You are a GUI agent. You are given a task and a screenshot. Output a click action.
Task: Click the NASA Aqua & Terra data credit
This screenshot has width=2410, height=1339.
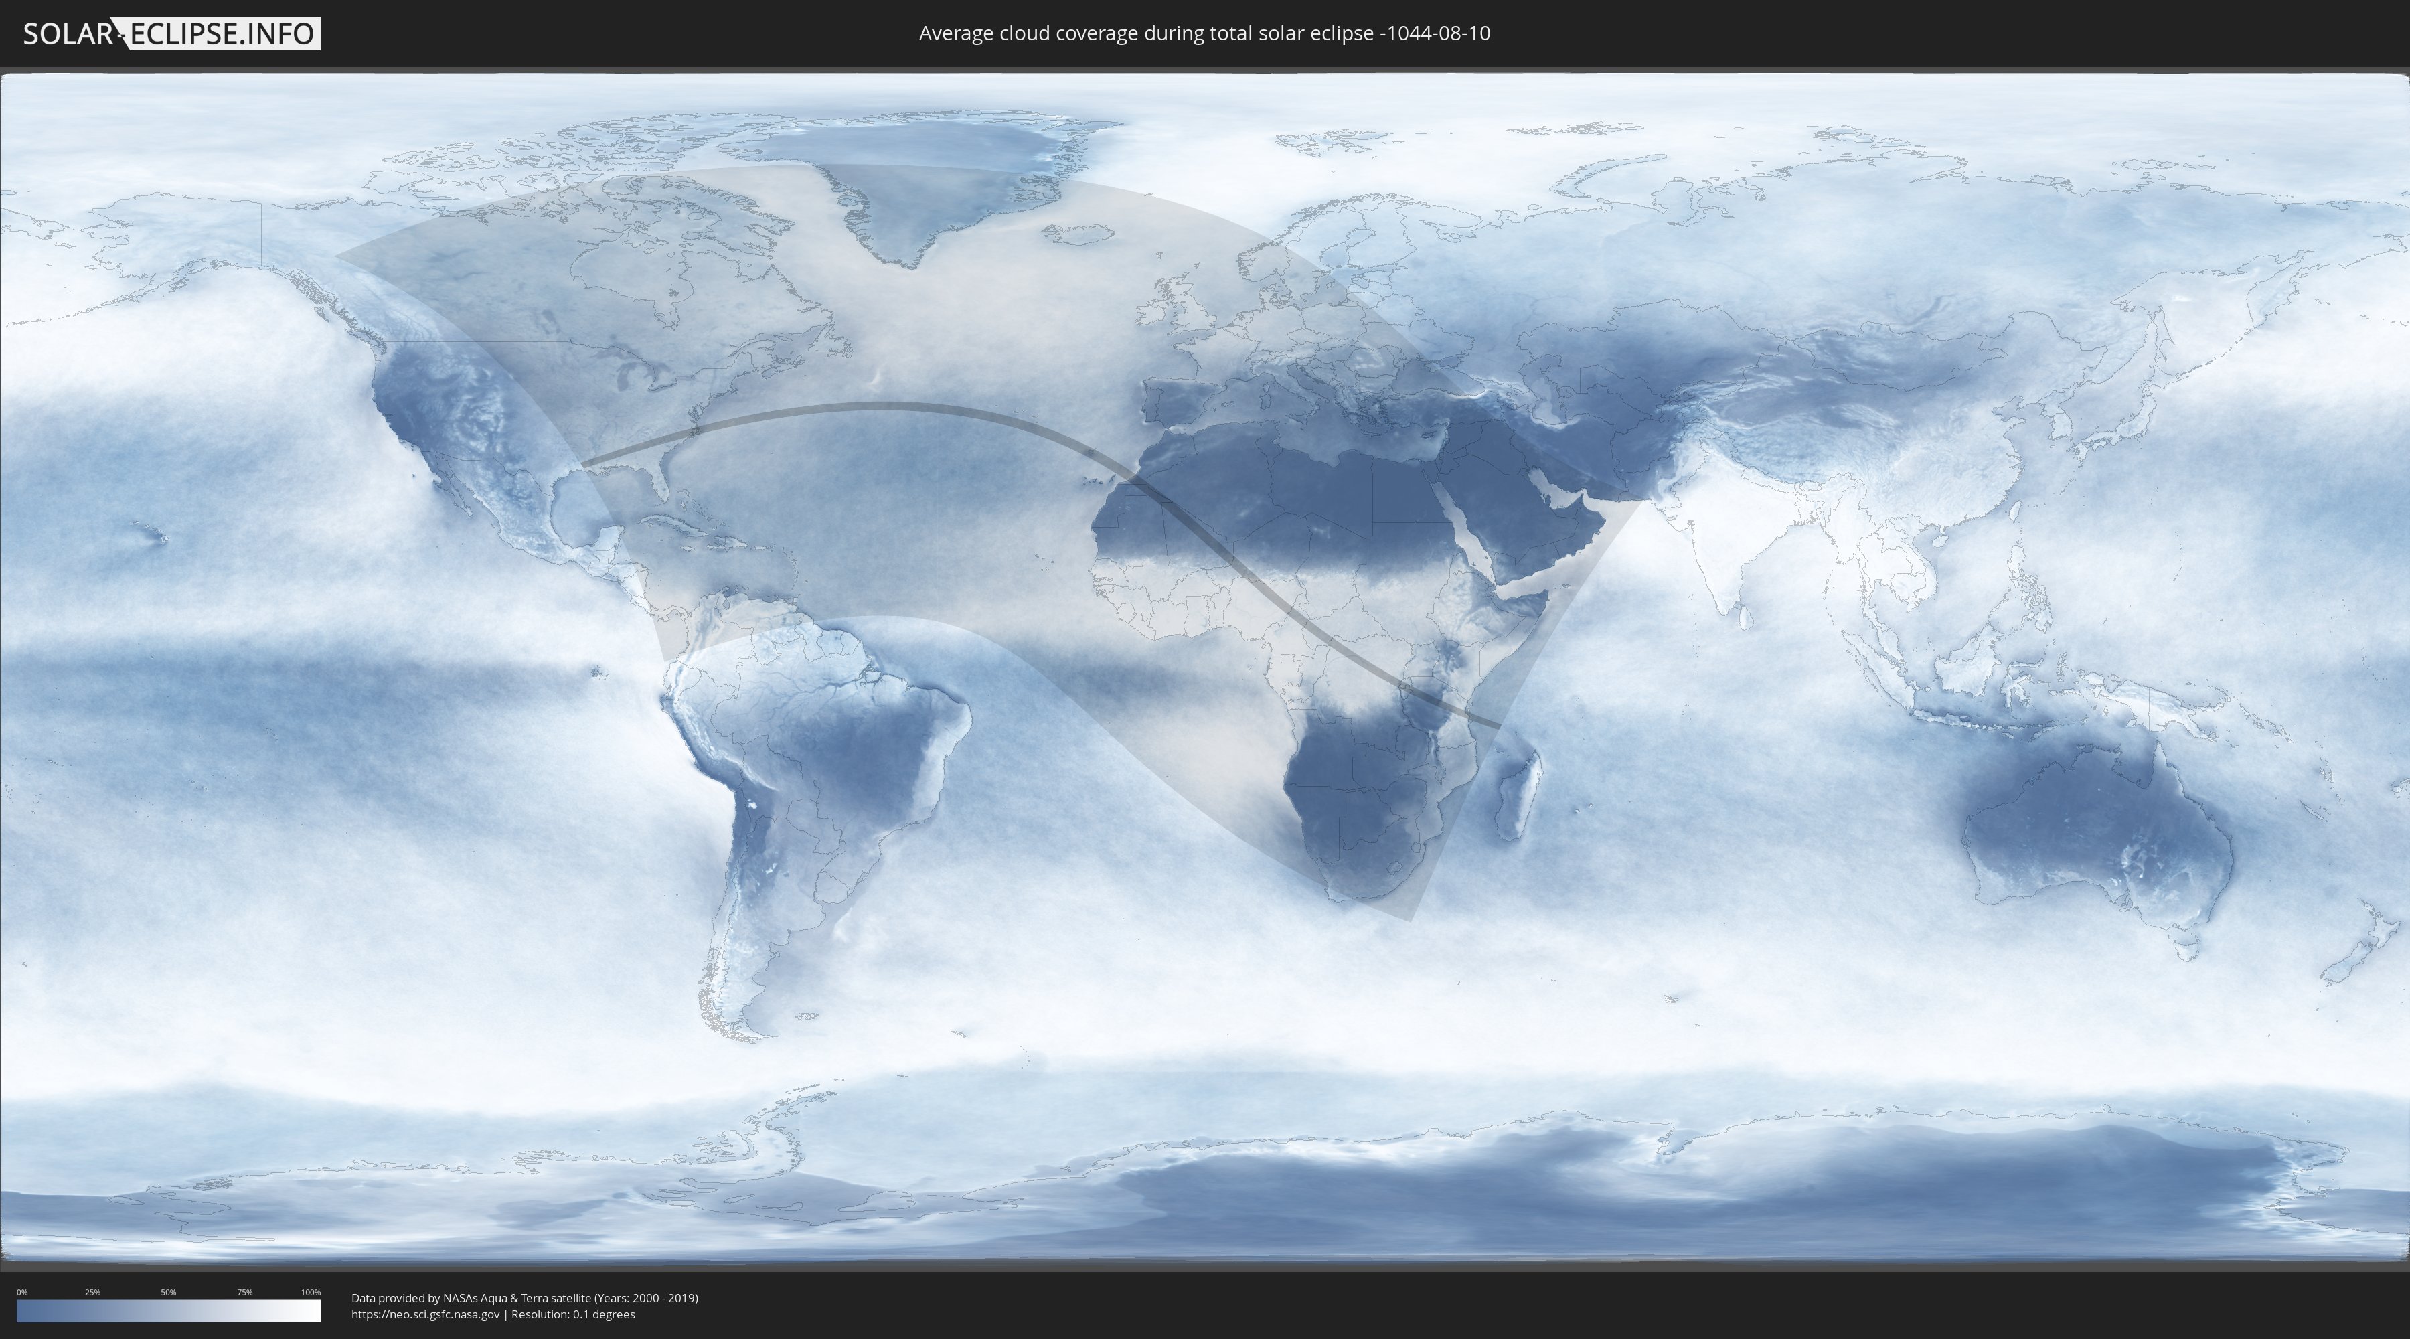[x=524, y=1298]
